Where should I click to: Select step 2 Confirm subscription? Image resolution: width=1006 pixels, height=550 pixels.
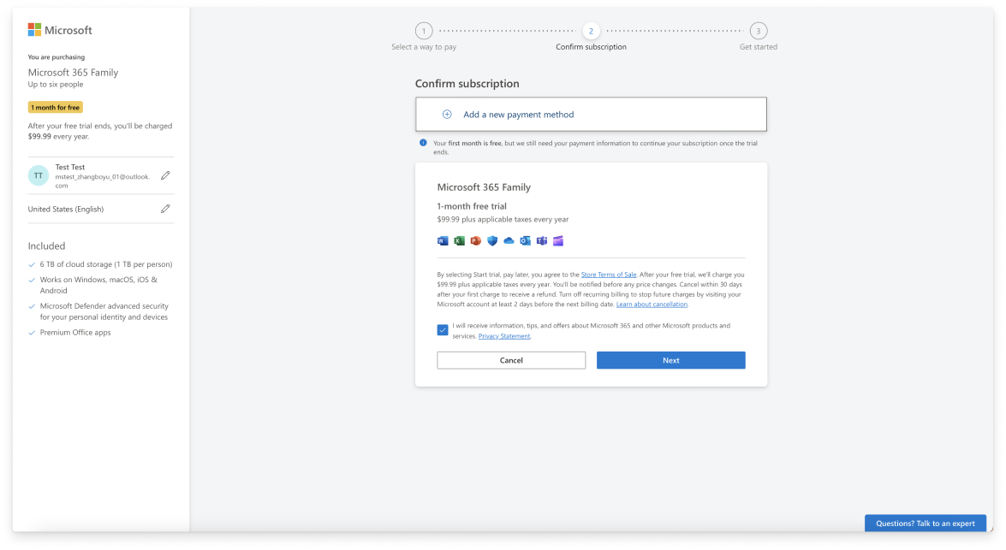591,31
